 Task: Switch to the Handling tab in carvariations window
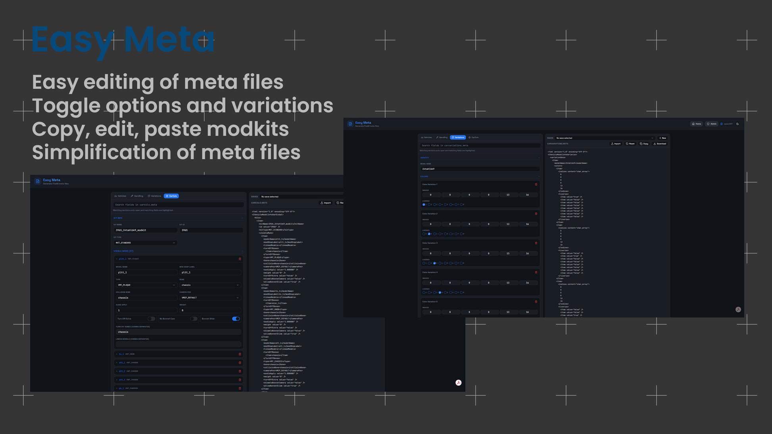pos(442,138)
